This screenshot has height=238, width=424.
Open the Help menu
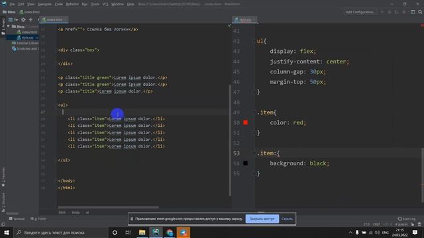pyautogui.click(x=131, y=5)
